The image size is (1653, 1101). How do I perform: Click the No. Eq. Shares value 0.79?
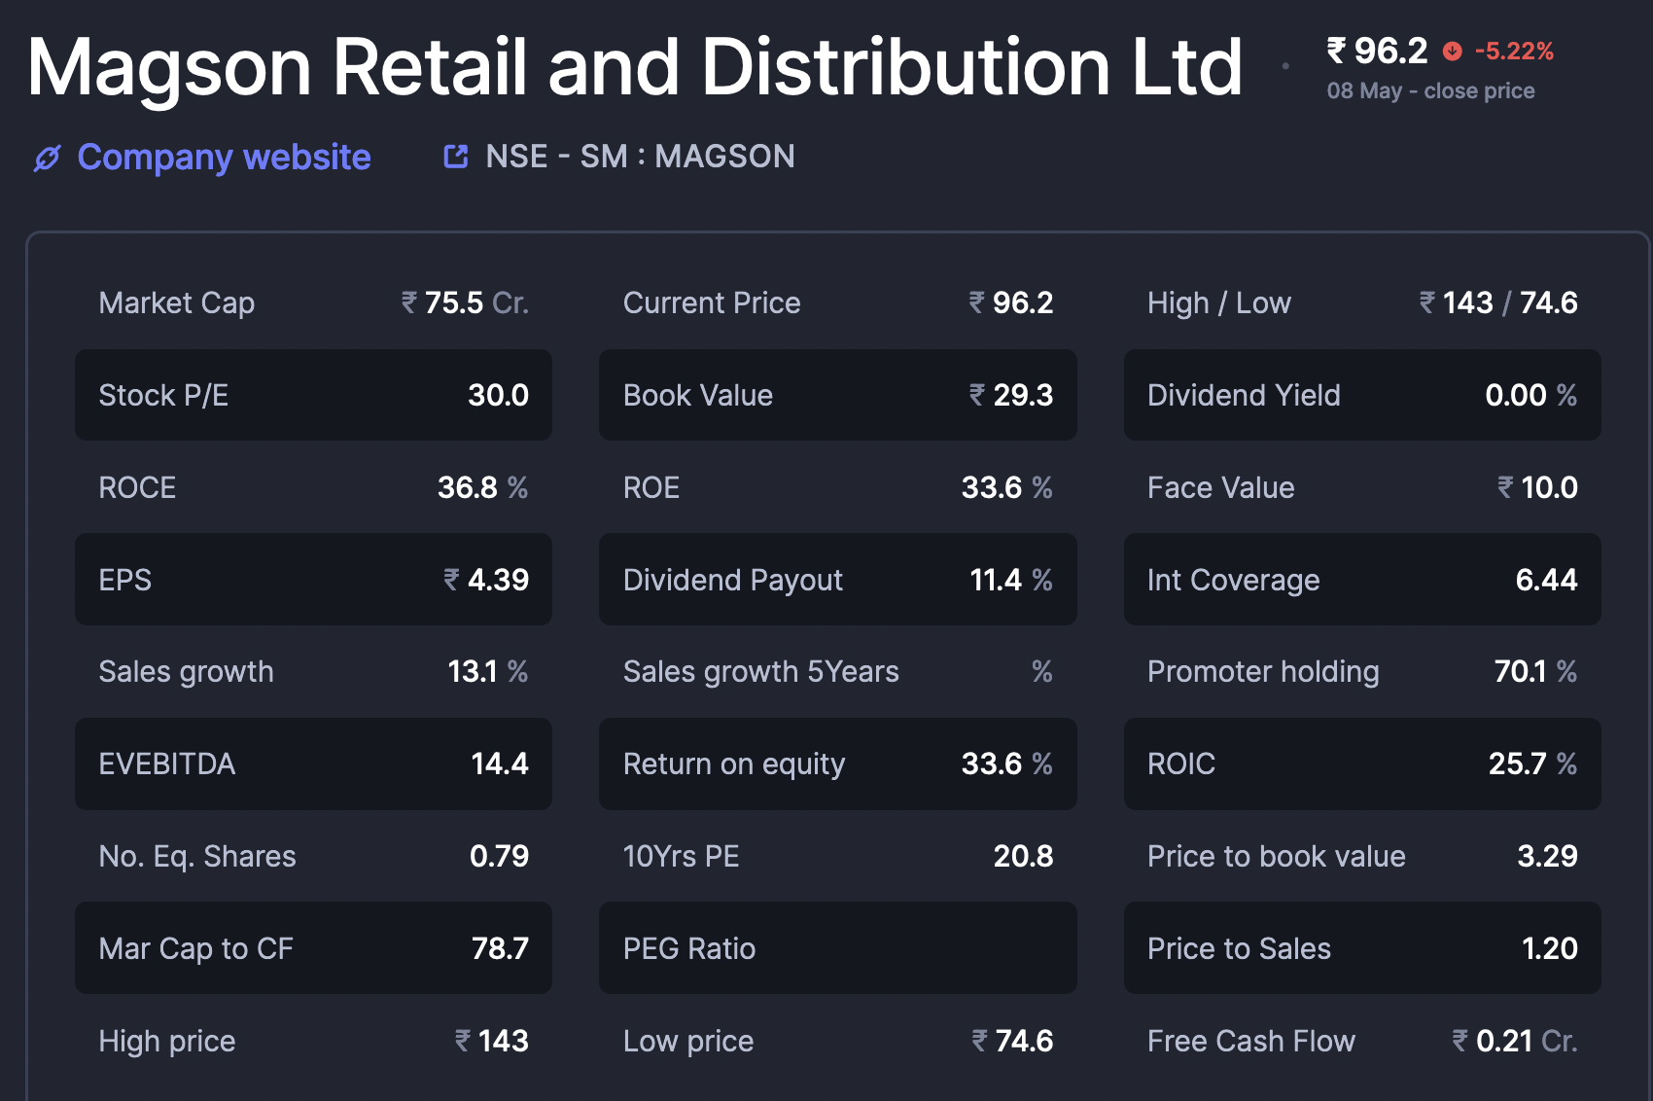coord(499,856)
